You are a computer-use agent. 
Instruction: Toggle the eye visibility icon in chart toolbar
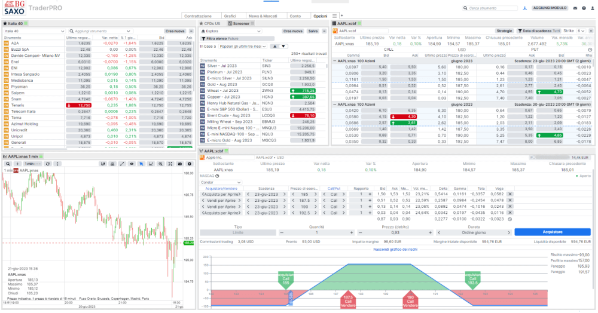click(x=132, y=164)
